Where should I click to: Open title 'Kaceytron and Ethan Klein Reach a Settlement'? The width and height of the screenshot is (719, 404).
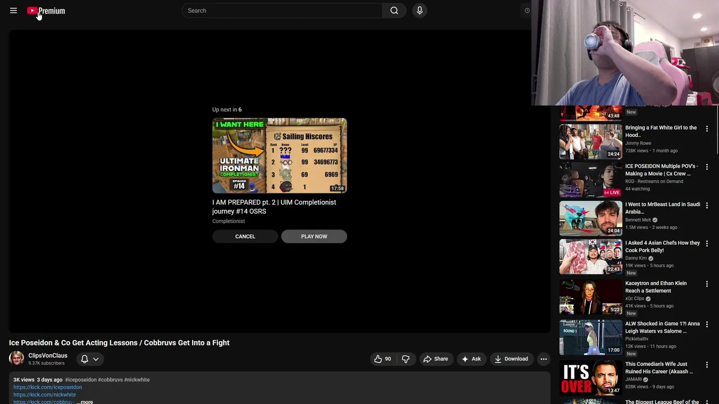pos(656,287)
